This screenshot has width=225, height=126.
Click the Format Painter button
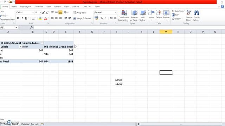point(8,20)
